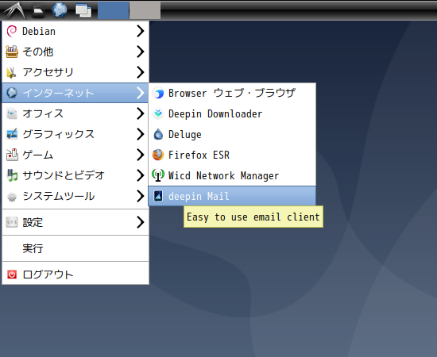Click the Debian swirl logo icon
Image resolution: width=437 pixels, height=357 pixels.
(12, 31)
